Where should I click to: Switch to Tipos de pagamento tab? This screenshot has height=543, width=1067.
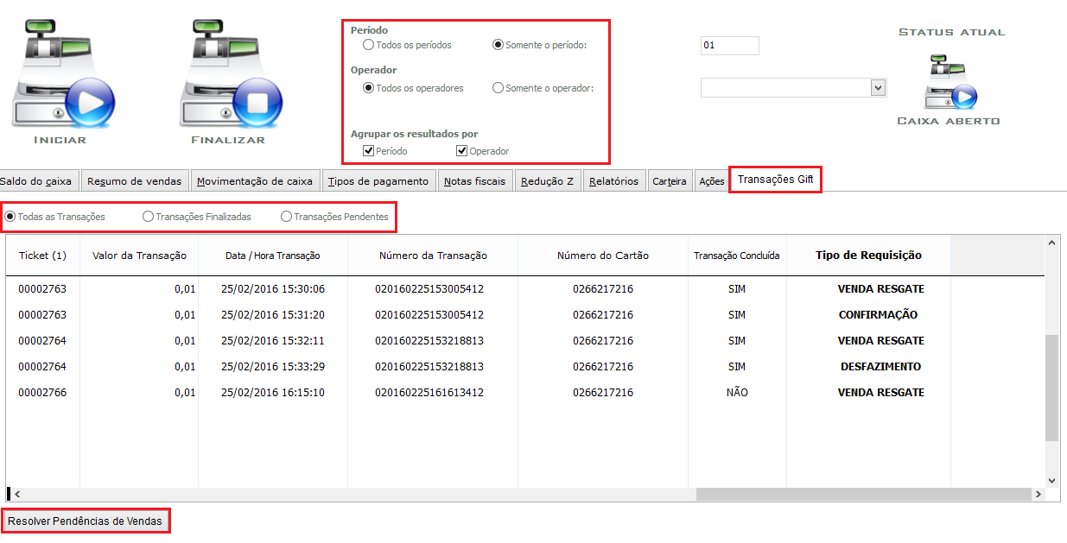point(378,181)
